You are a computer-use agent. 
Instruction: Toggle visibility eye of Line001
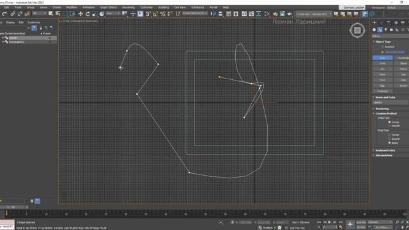tap(3, 38)
